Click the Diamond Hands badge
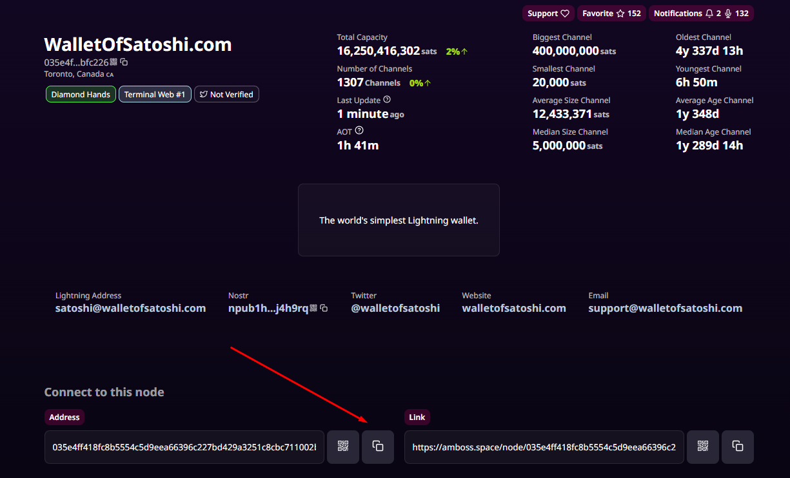The height and width of the screenshot is (478, 790). pos(81,94)
